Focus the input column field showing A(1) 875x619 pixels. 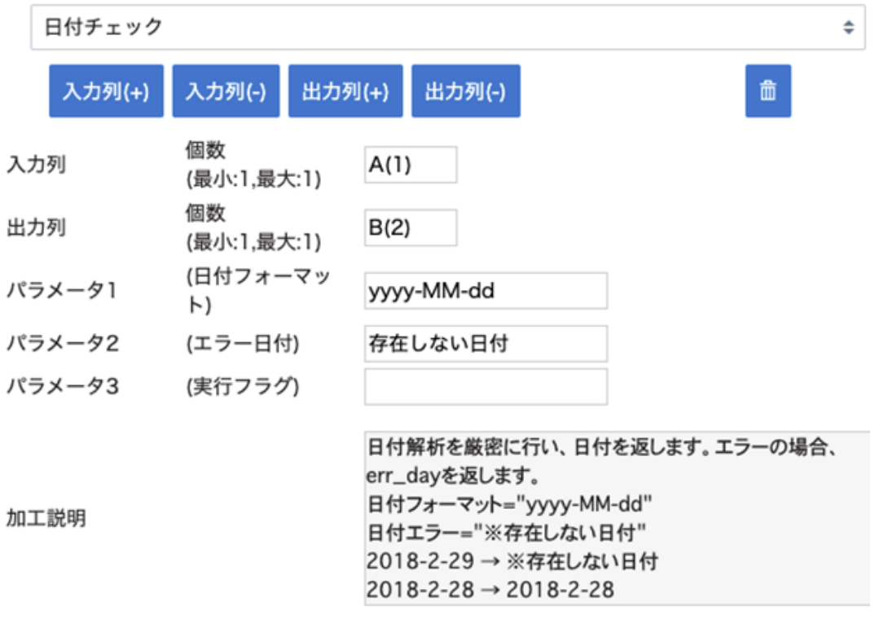[411, 165]
